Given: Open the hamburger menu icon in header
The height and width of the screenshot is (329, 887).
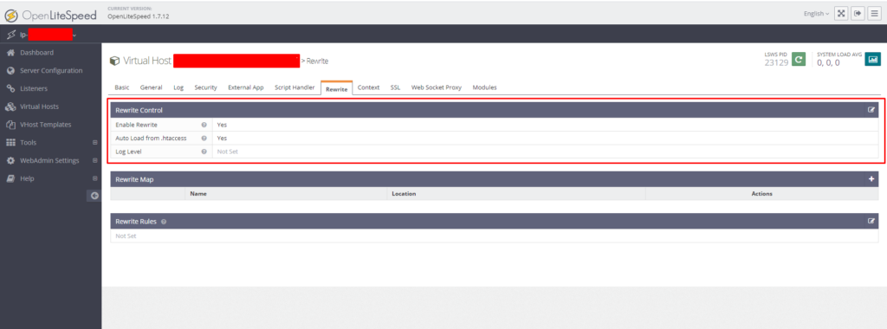Looking at the screenshot, I should [x=875, y=13].
